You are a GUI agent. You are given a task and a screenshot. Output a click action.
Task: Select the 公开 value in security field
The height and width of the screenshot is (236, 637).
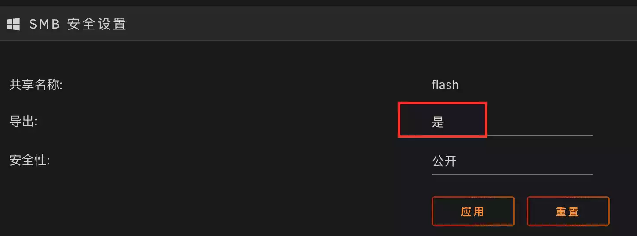(x=444, y=161)
